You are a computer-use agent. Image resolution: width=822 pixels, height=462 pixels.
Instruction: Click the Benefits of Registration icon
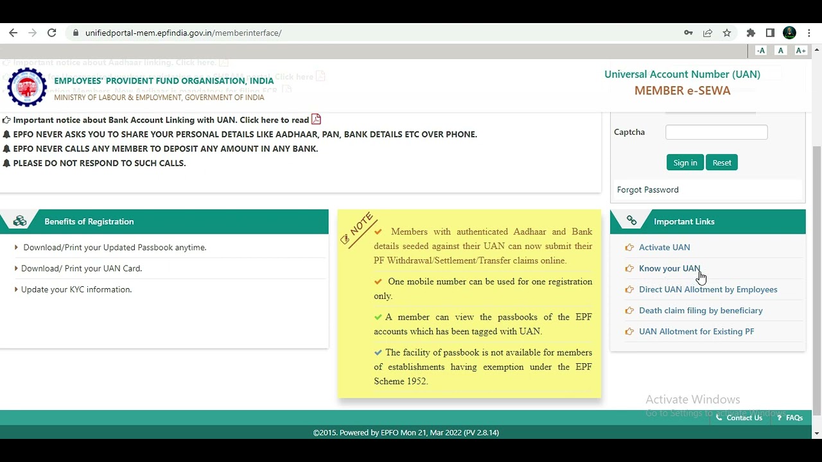(x=20, y=221)
